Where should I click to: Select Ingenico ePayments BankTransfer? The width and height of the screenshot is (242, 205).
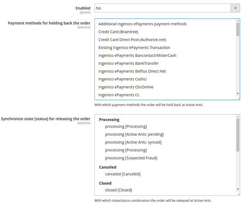[128, 63]
